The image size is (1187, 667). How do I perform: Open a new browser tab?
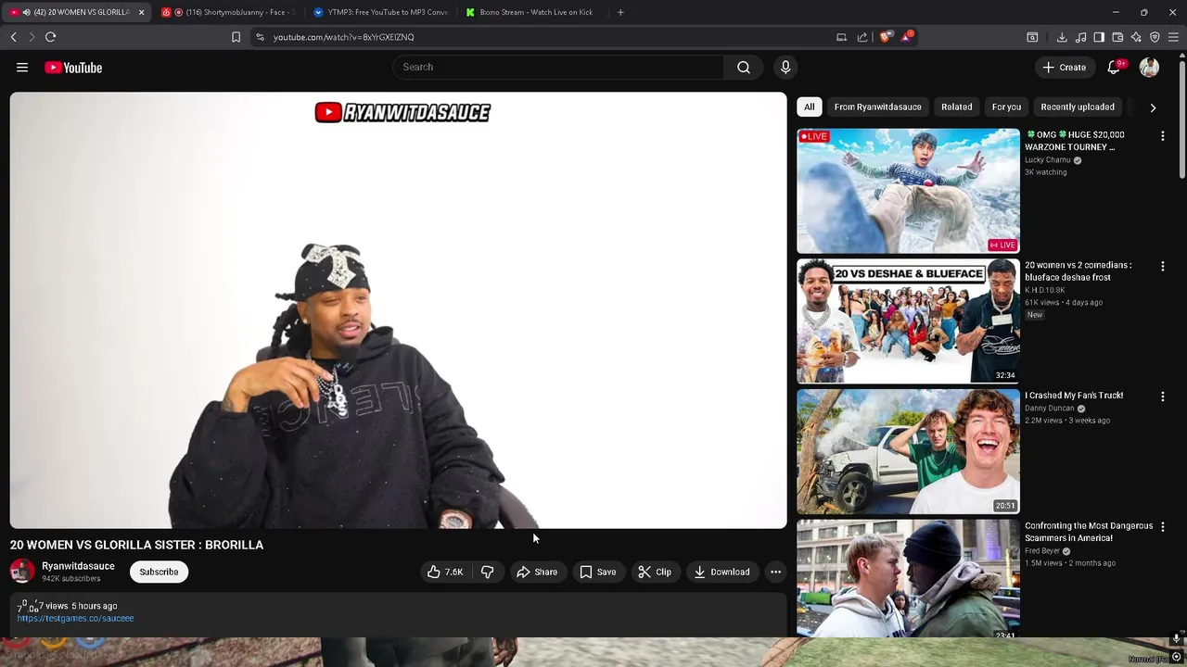[620, 12]
